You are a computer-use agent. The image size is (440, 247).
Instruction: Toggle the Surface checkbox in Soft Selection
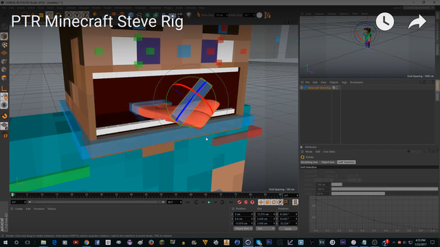click(x=316, y=176)
